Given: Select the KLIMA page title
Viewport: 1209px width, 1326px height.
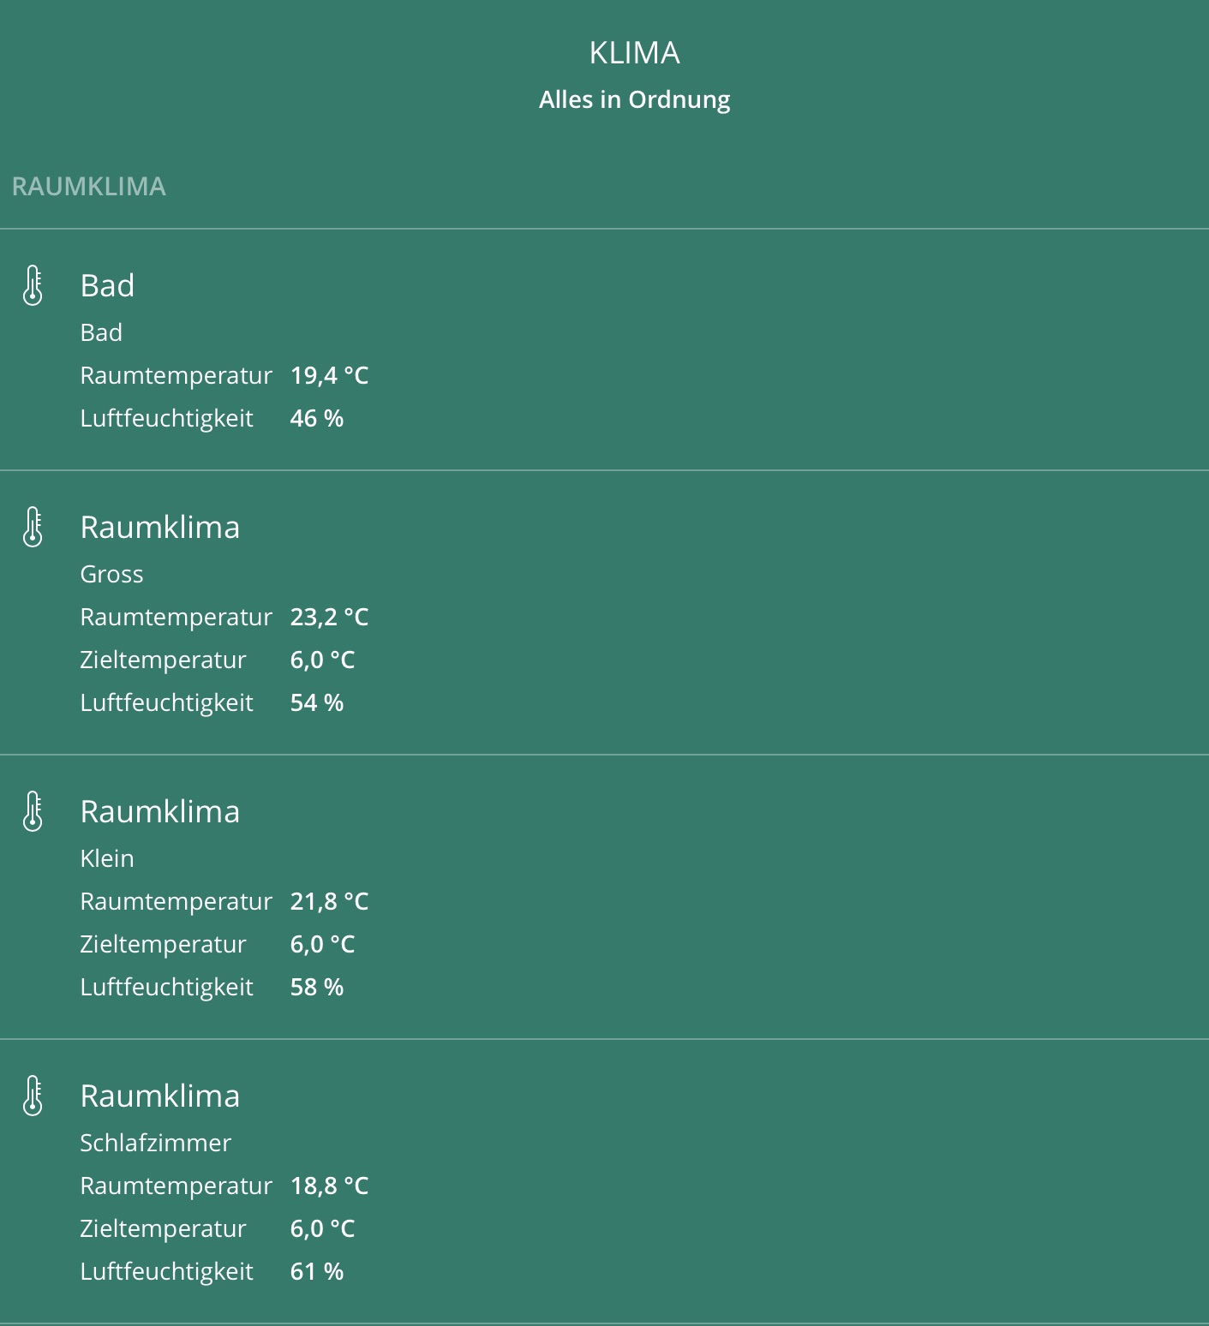Looking at the screenshot, I should 634,53.
